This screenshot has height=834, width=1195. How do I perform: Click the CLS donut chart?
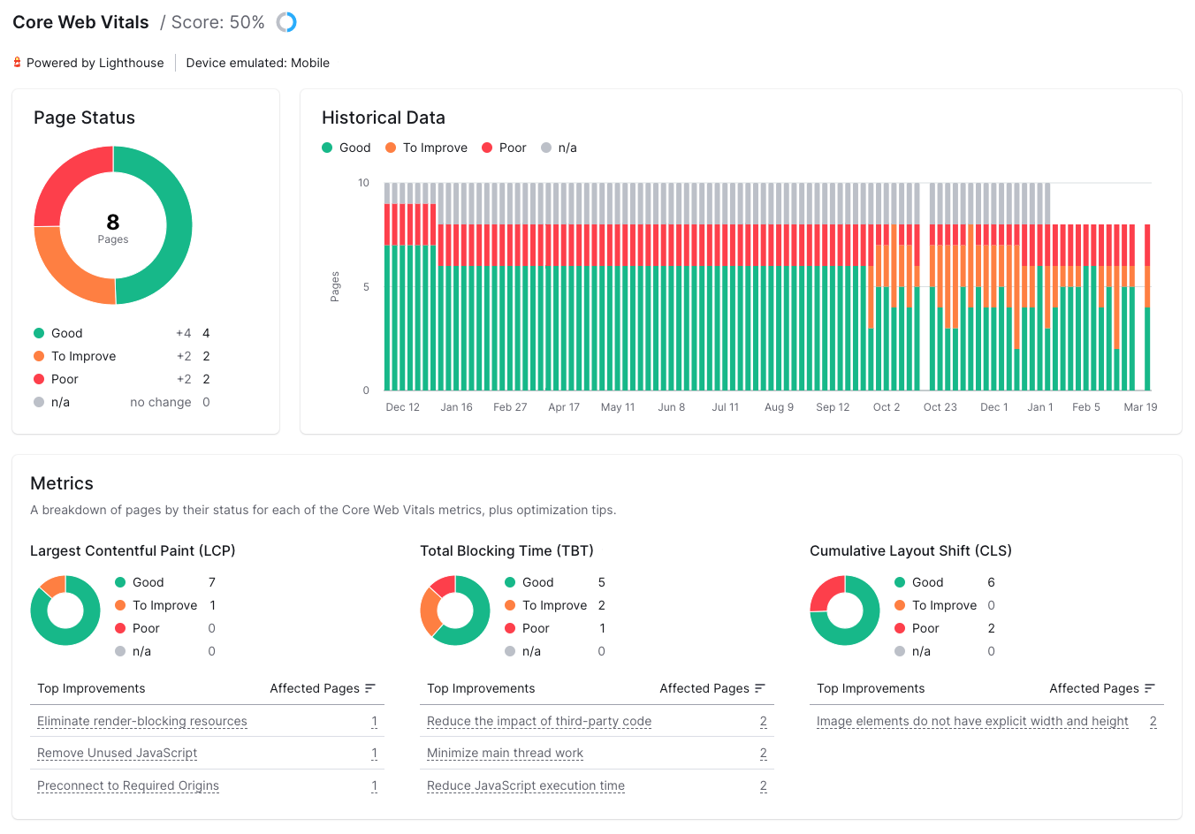coord(845,610)
